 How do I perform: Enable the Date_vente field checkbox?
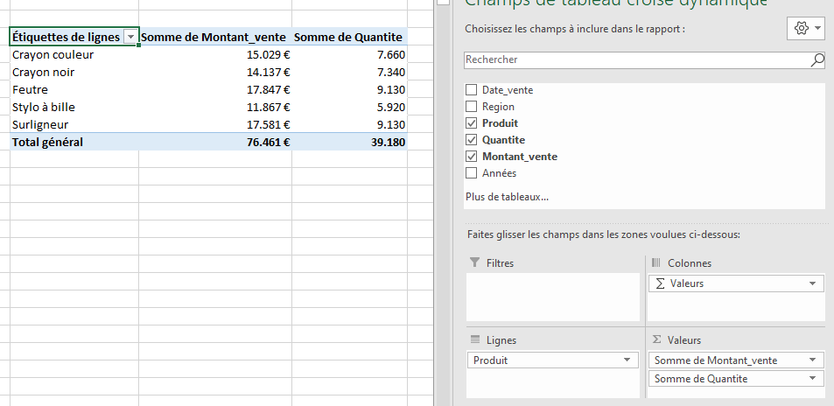click(472, 90)
